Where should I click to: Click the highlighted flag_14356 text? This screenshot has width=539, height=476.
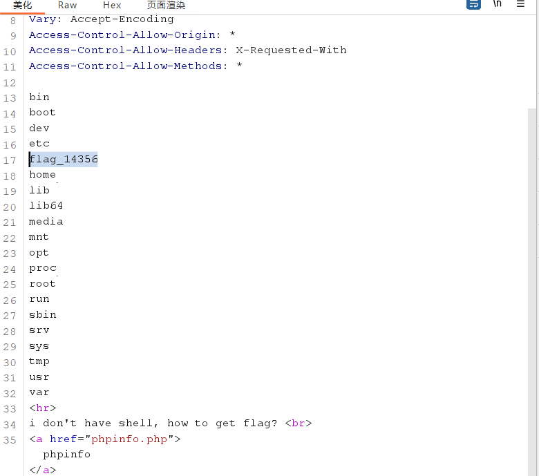[64, 160]
